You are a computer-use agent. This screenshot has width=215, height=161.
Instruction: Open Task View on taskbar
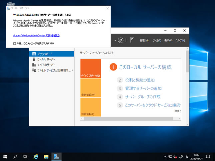pyautogui.click(x=25, y=157)
